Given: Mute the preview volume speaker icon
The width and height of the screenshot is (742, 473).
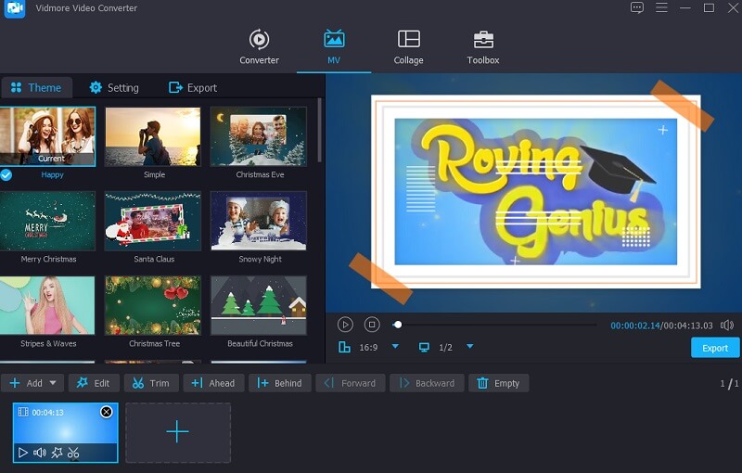Looking at the screenshot, I should coord(727,326).
